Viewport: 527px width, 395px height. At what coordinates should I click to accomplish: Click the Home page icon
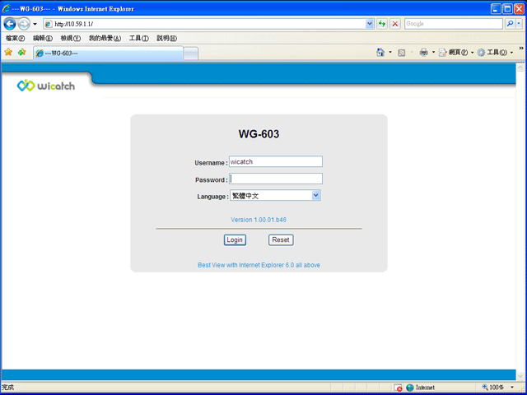pyautogui.click(x=380, y=53)
